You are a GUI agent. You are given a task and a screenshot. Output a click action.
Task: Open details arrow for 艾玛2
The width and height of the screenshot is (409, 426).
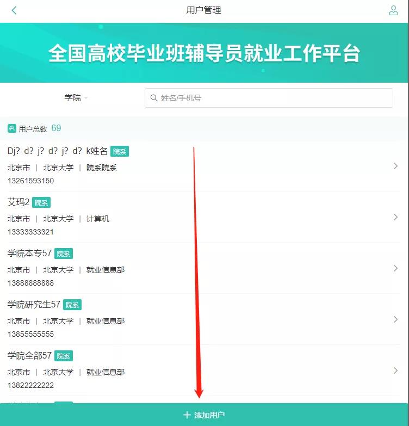click(395, 217)
